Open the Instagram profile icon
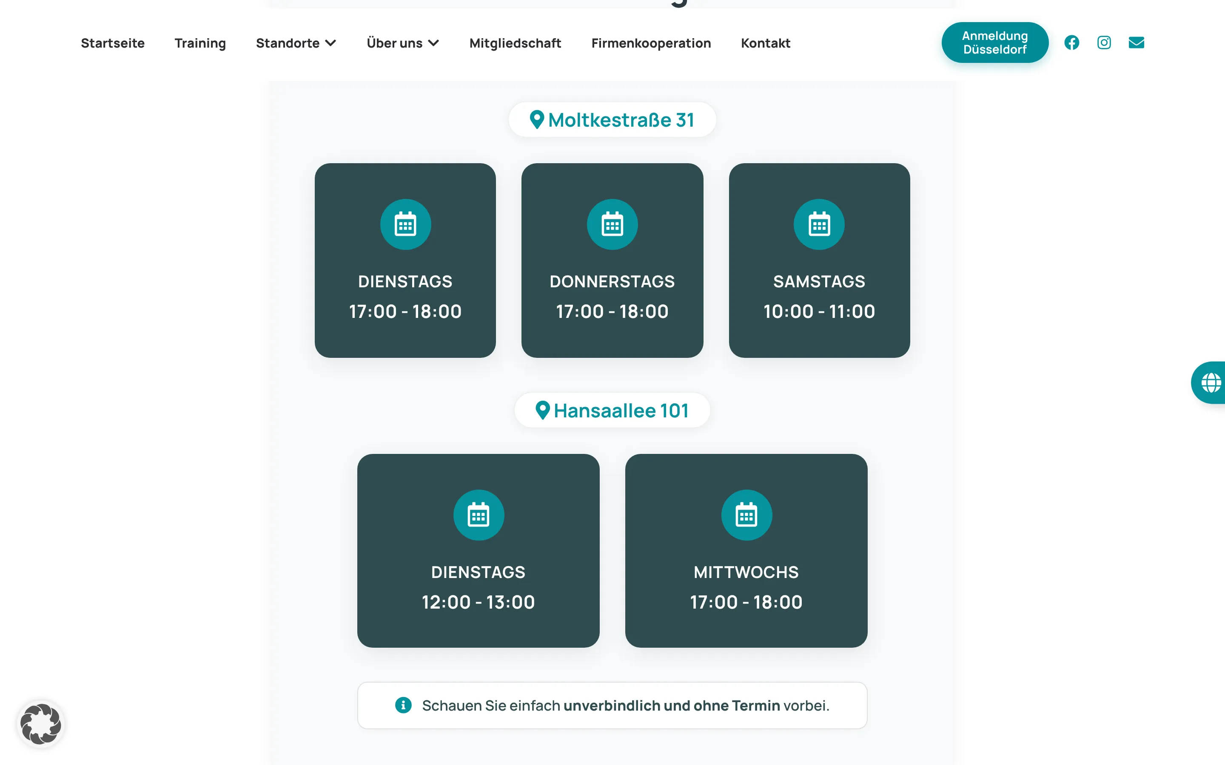1225x765 pixels. [x=1104, y=42]
